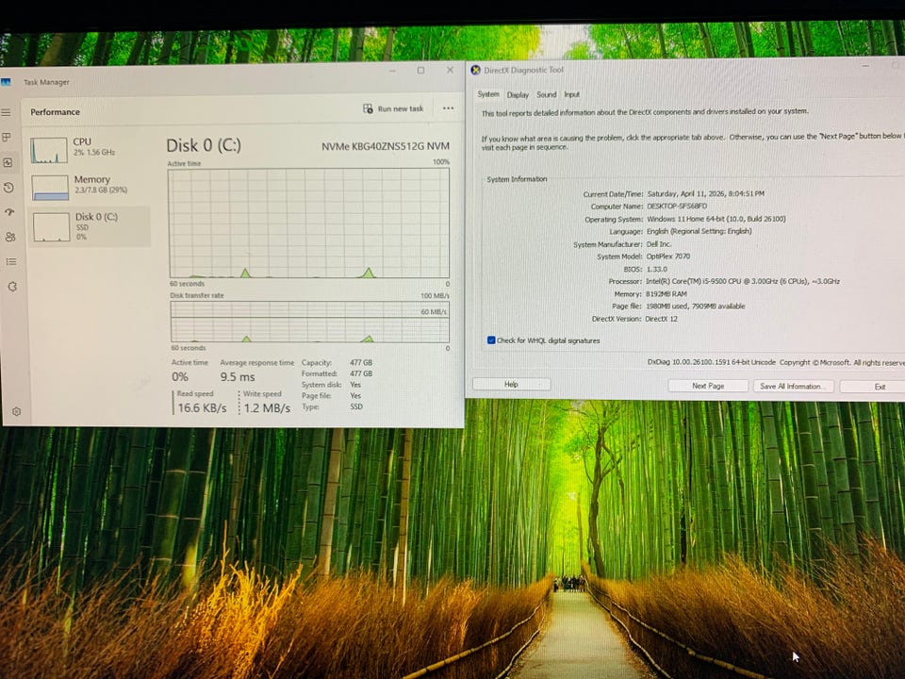
Task: Switch to the Sound tab in DirectX tool
Action: pos(546,94)
